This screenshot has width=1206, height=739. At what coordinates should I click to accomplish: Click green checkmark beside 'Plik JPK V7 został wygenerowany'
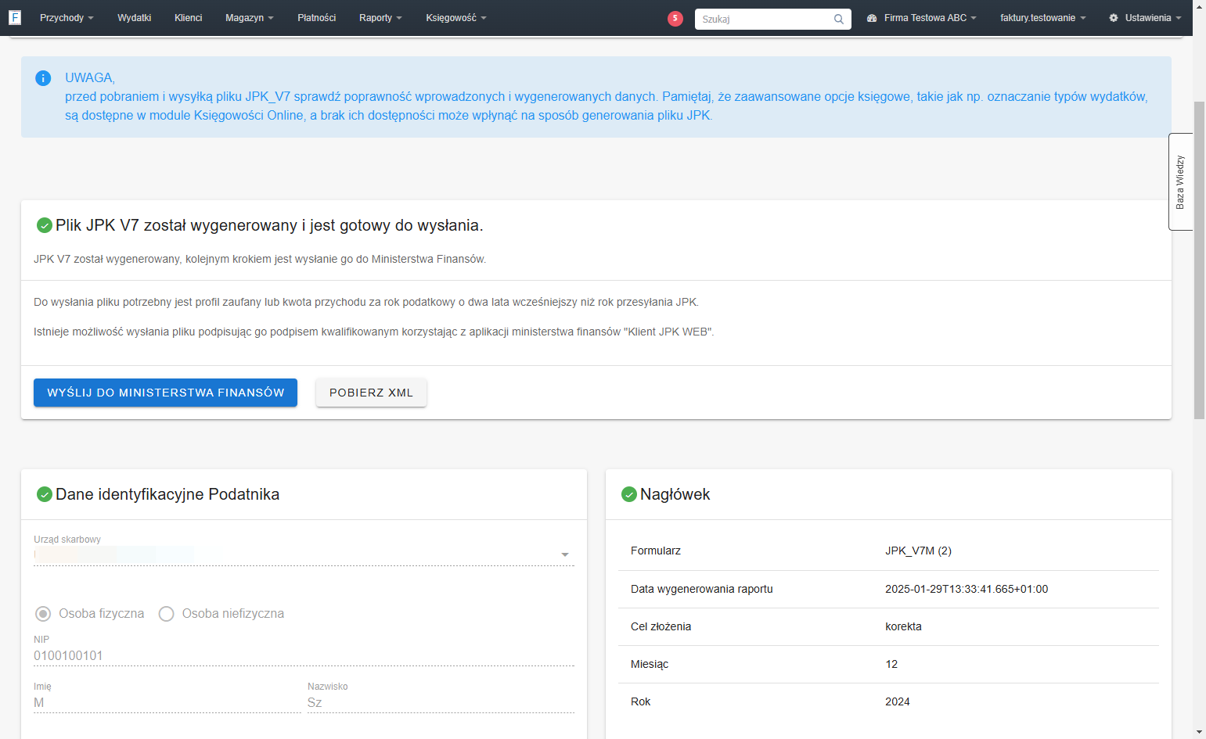[x=45, y=226]
